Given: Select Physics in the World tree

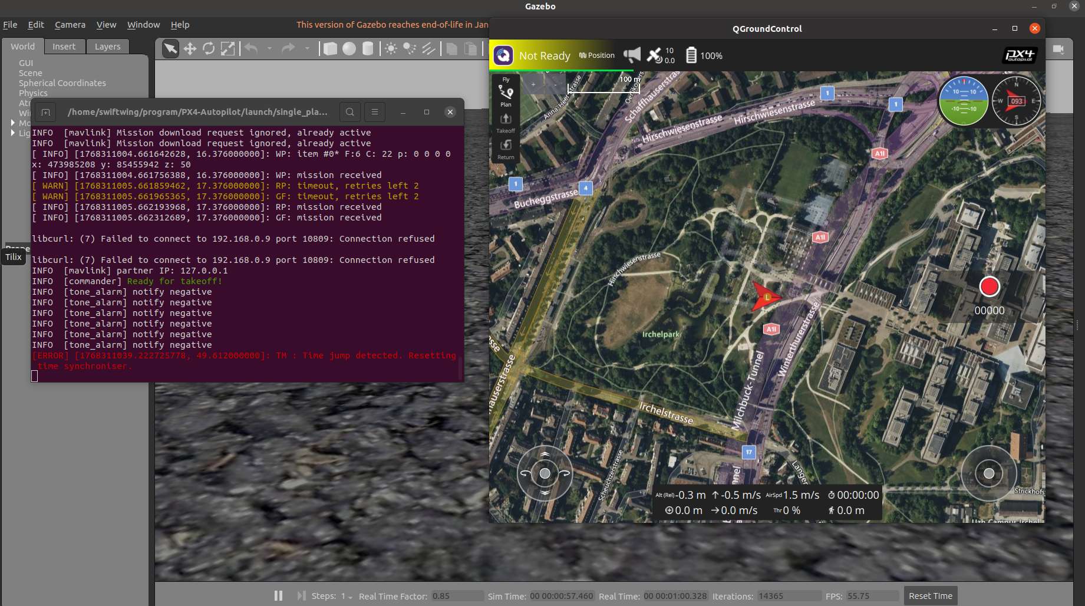Looking at the screenshot, I should pyautogui.click(x=33, y=93).
